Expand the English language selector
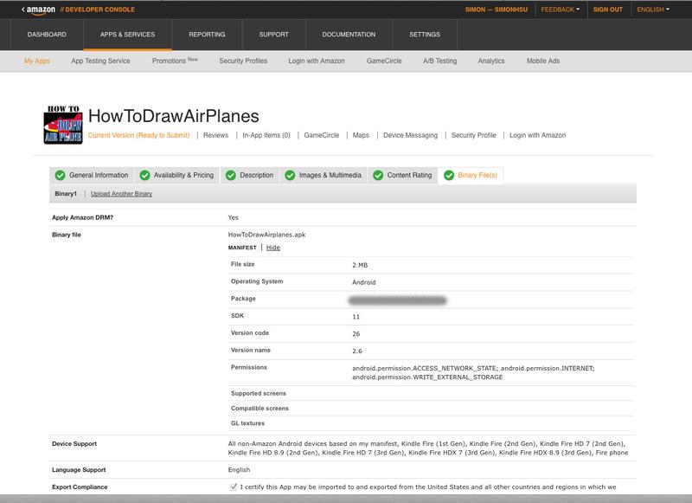The height and width of the screenshot is (503, 692). click(653, 10)
